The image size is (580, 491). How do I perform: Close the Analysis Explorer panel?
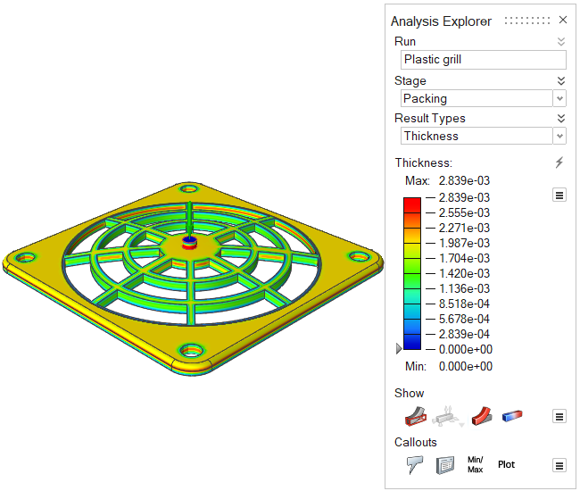coord(562,21)
